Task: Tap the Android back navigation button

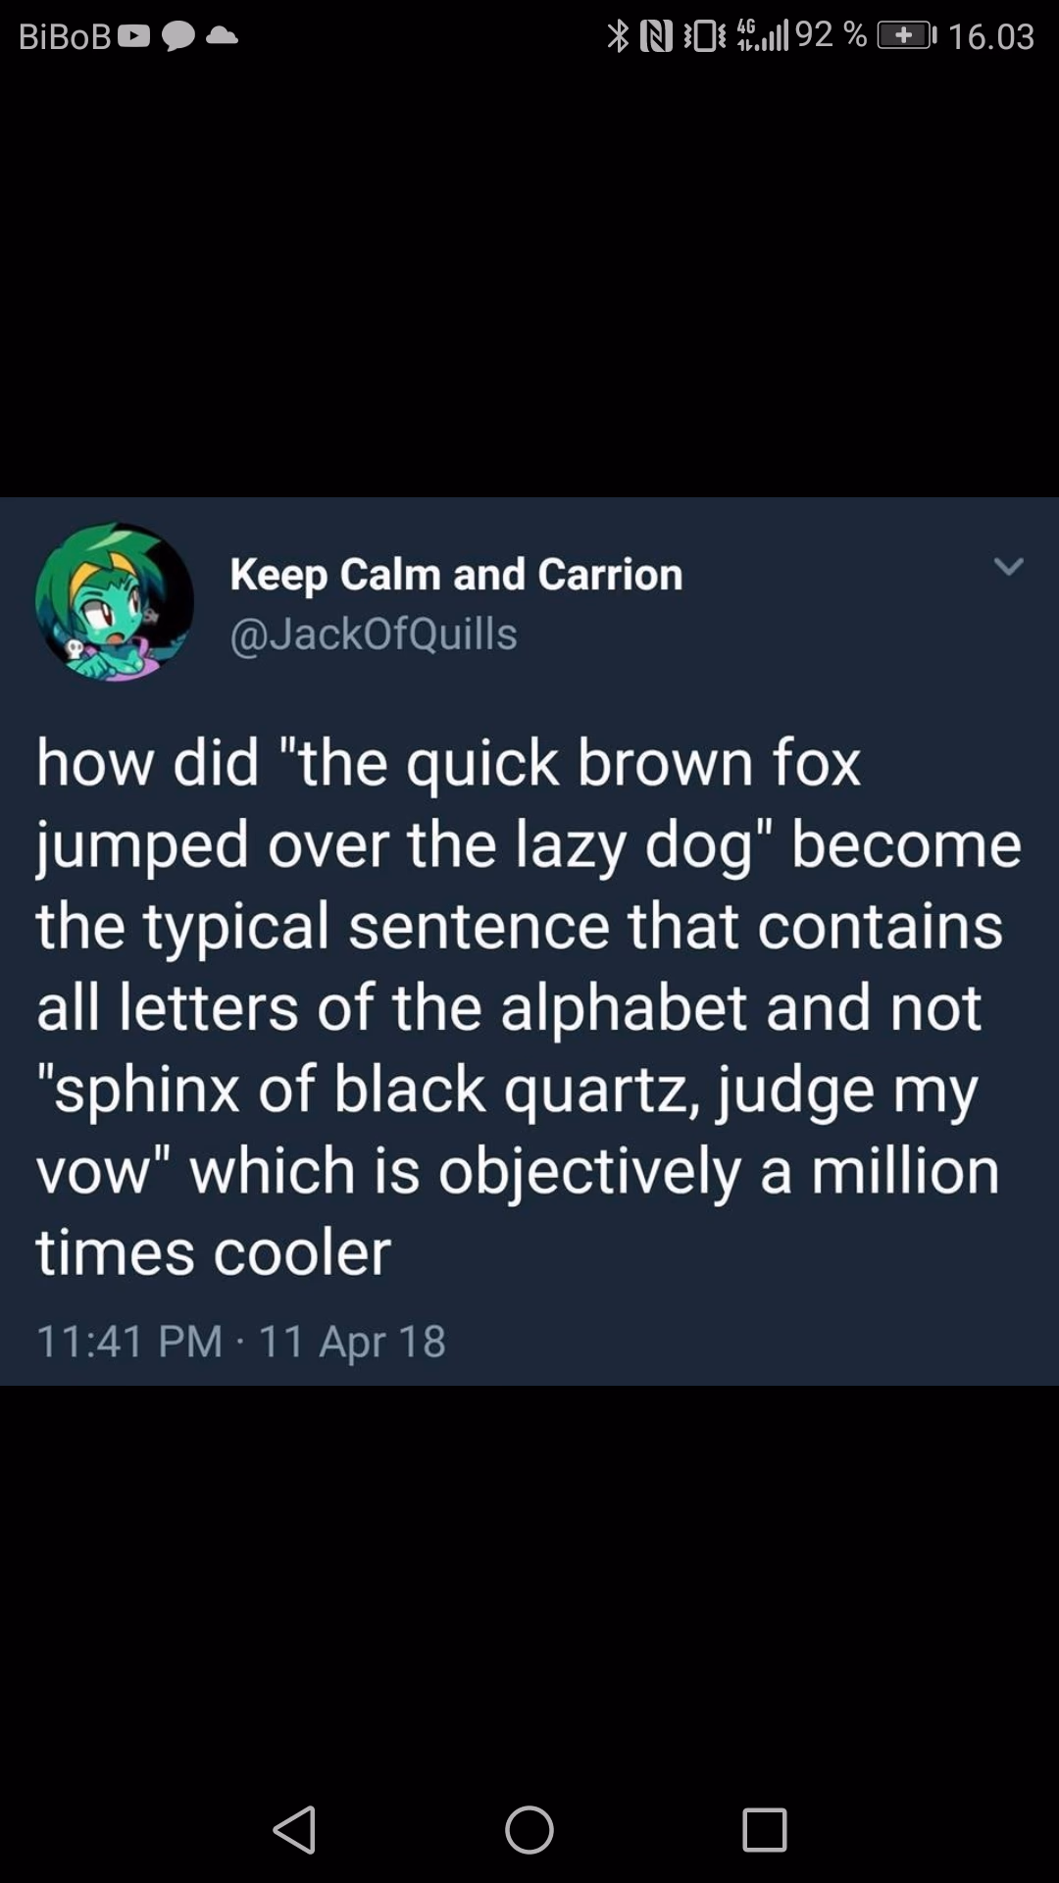Action: [295, 1830]
